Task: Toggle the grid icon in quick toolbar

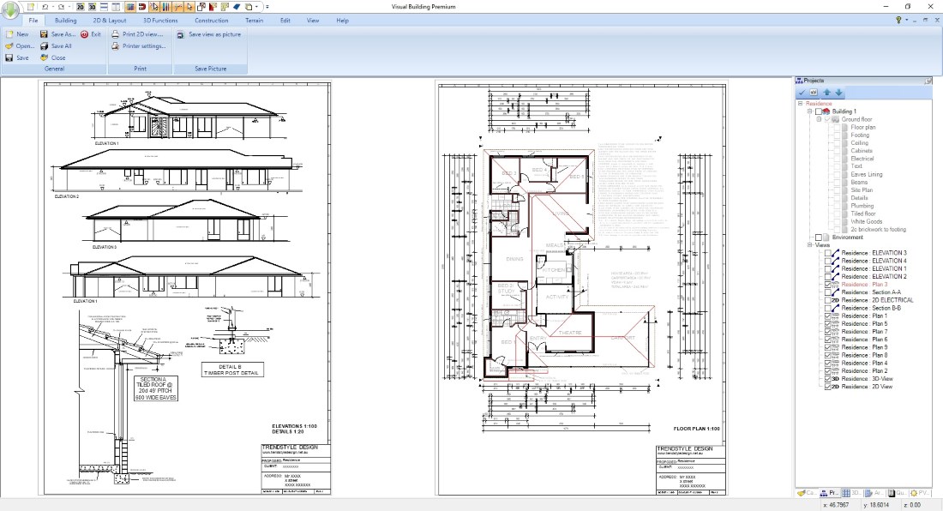Action: [x=129, y=6]
